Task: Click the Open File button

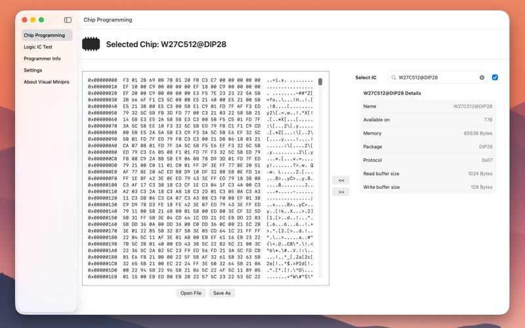Action: tap(191, 293)
